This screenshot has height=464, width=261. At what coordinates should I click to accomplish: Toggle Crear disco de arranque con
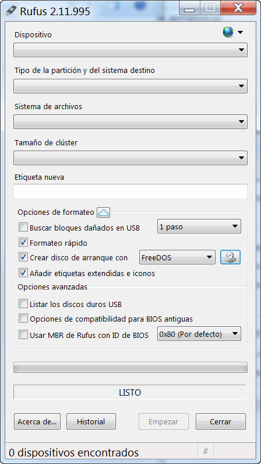point(23,257)
